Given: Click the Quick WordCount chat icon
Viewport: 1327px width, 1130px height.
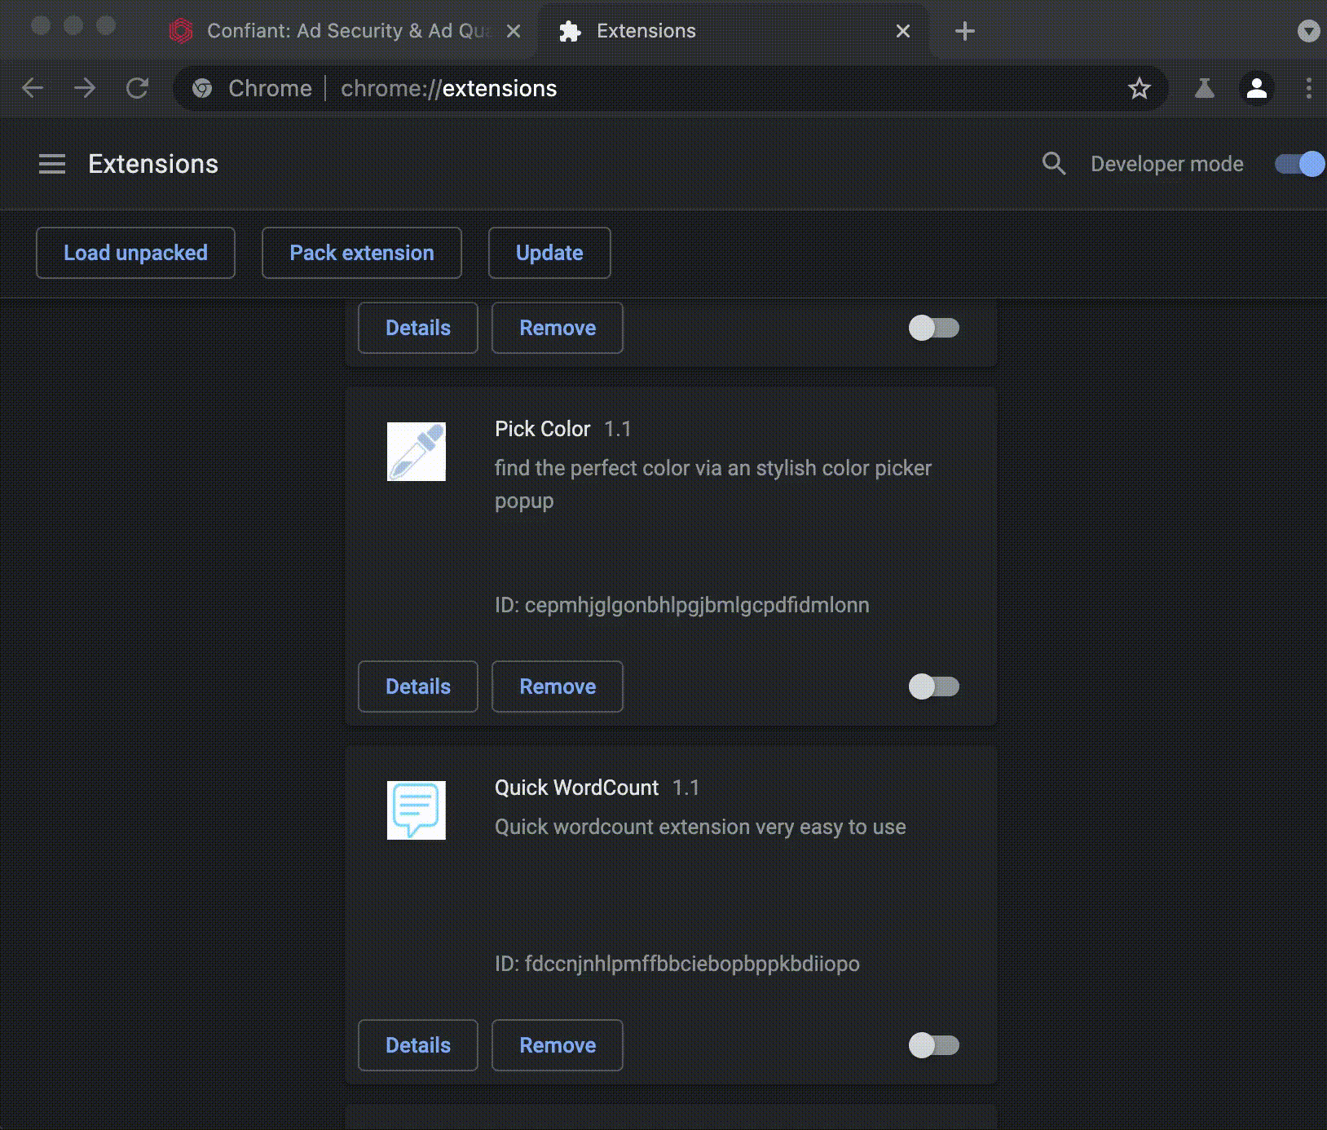Looking at the screenshot, I should 417,810.
